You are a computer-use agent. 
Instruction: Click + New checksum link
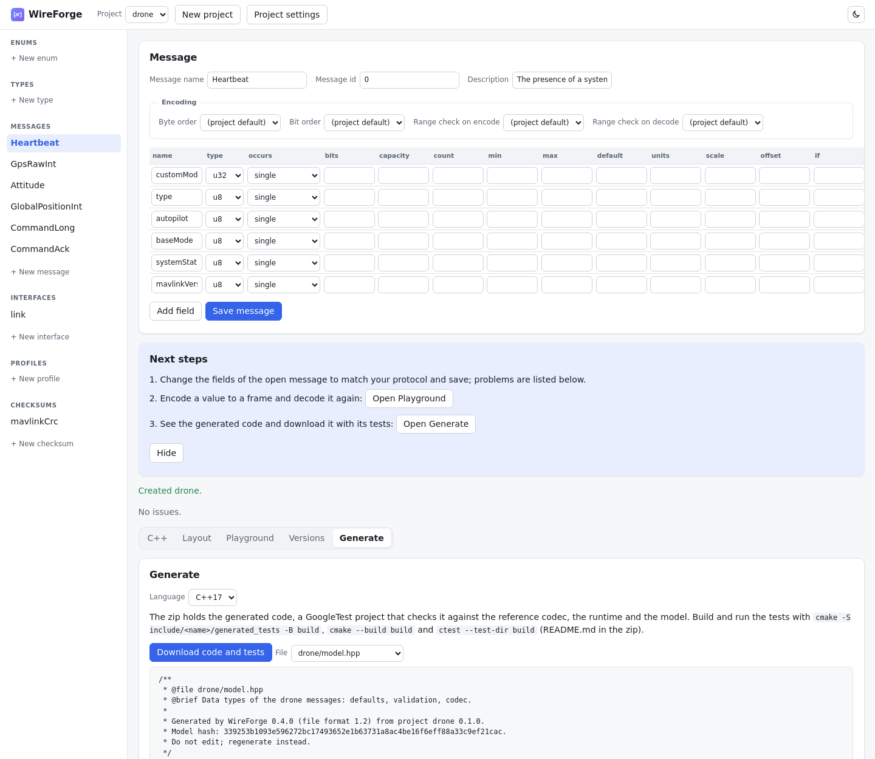(42, 444)
